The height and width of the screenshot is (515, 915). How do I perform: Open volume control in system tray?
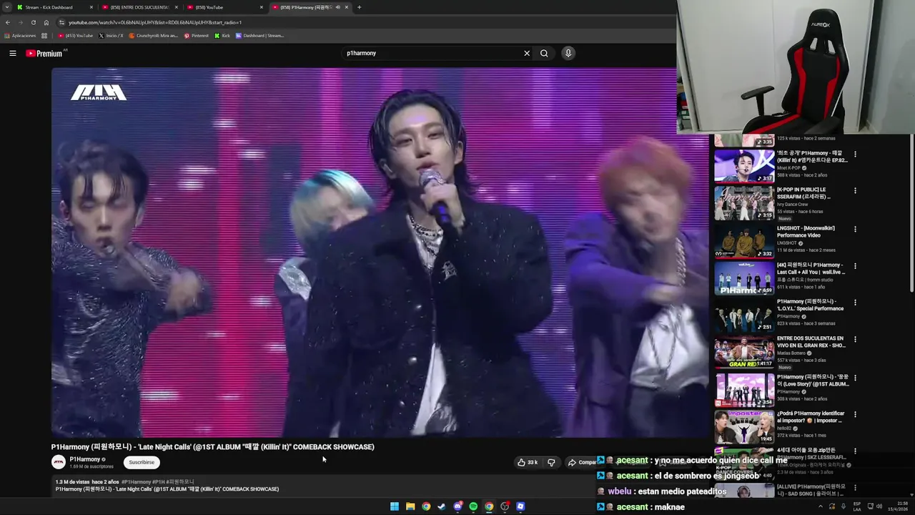click(x=881, y=506)
